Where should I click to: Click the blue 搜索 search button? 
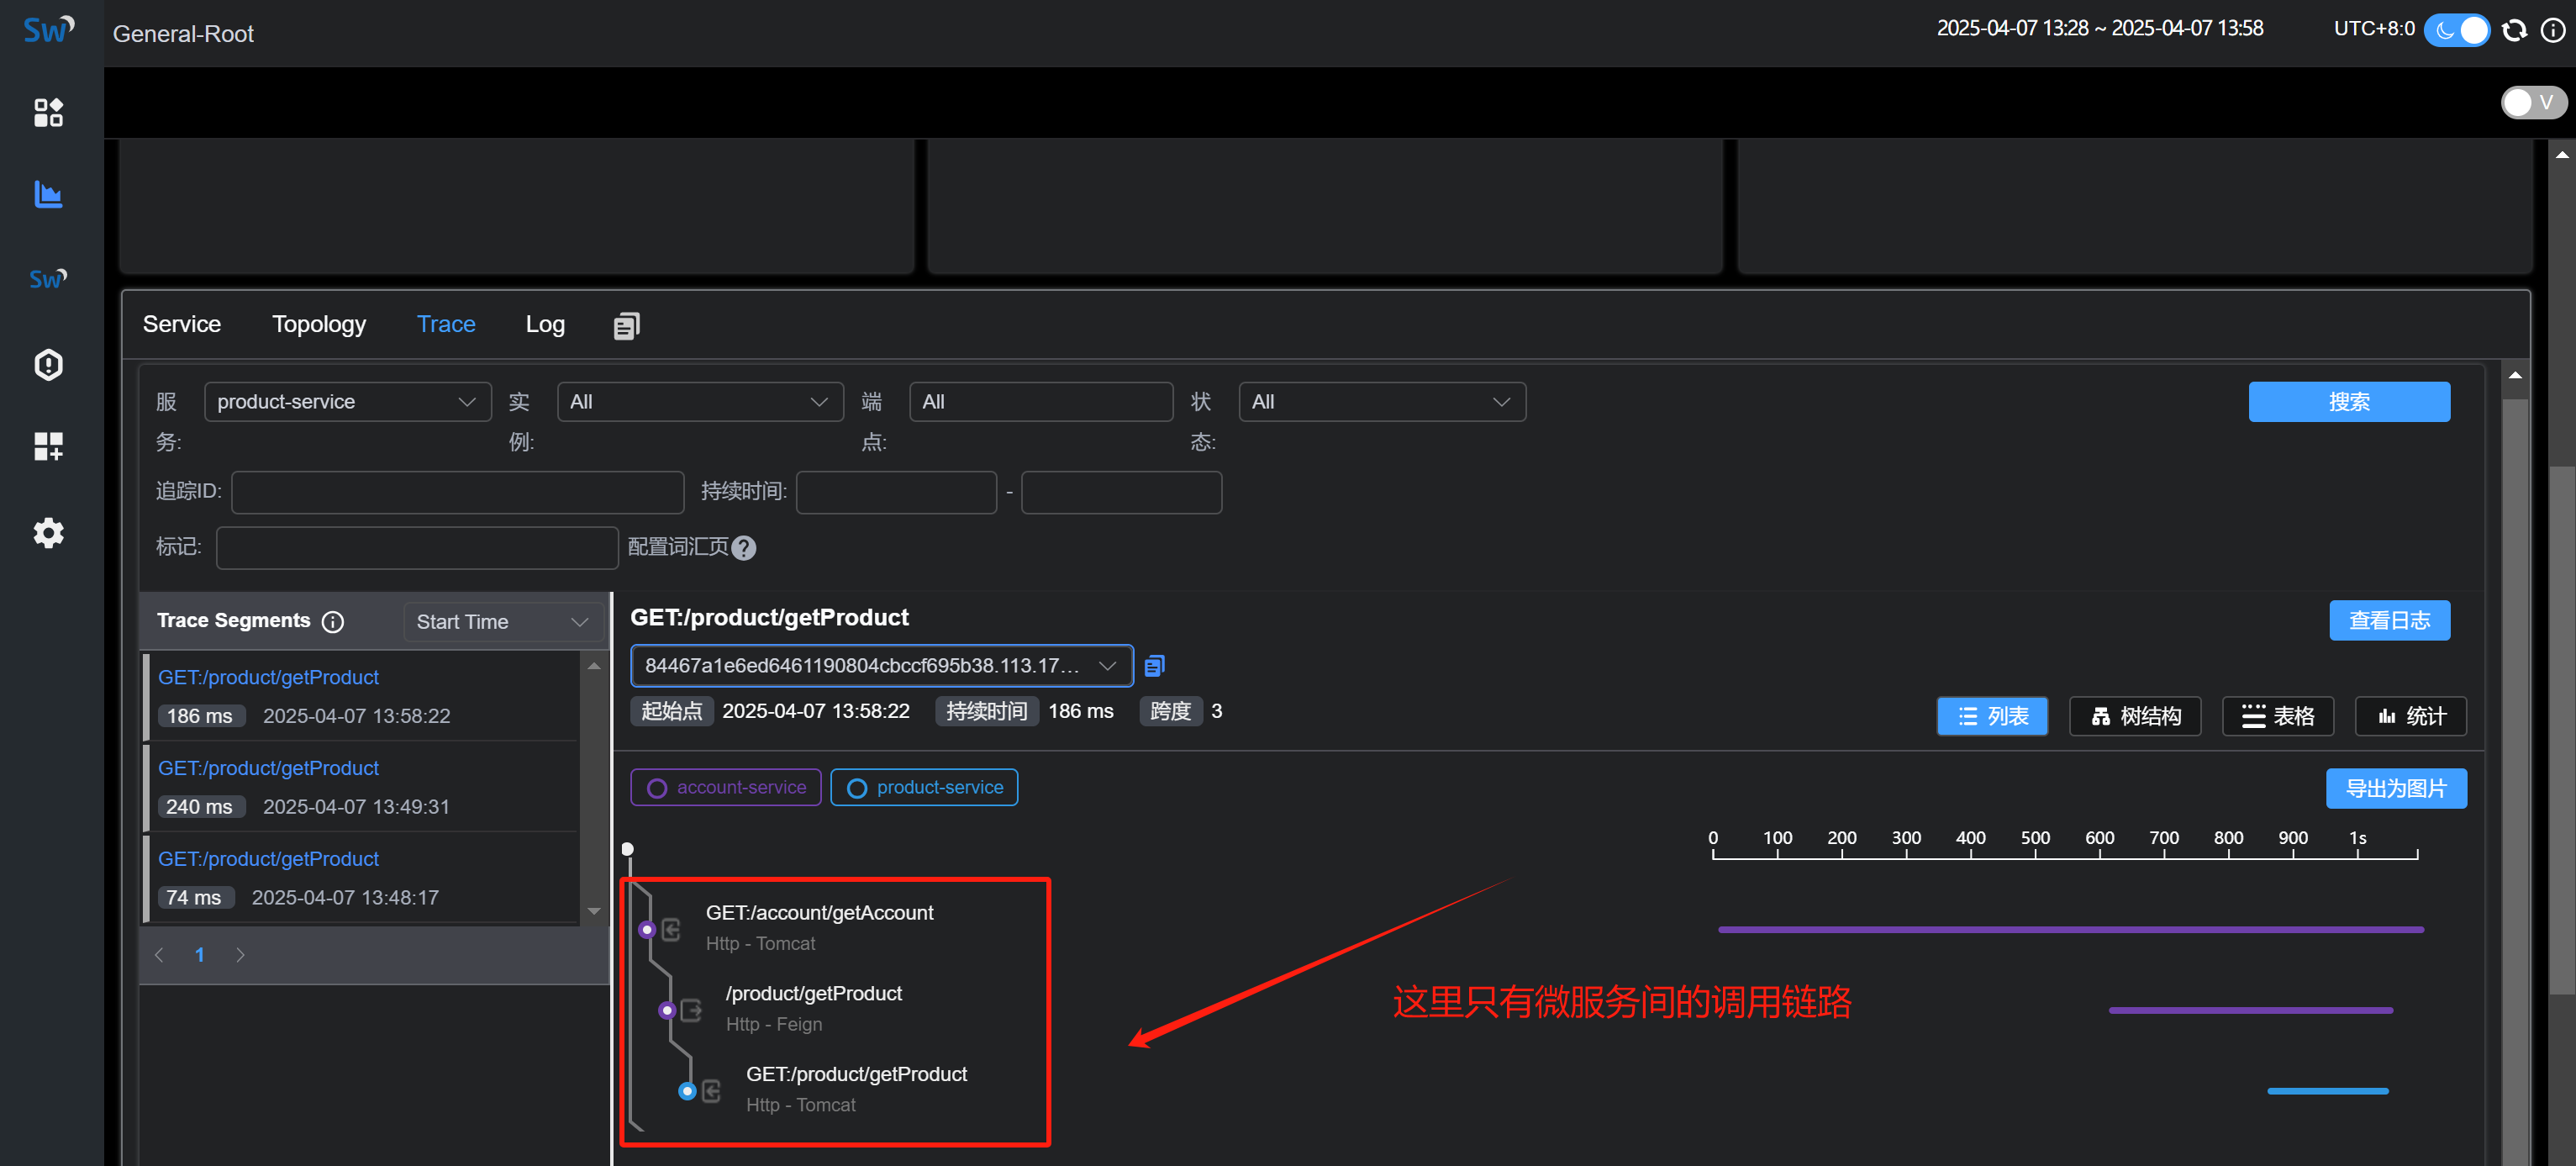pyautogui.click(x=2348, y=402)
